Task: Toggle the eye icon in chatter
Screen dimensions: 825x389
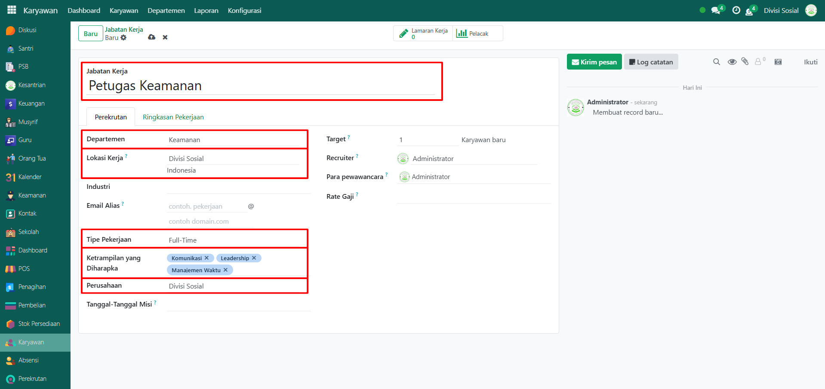Action: click(732, 62)
